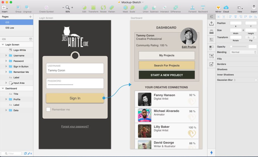Click the Export toolbar icon
Screen dimensions: 258x157
click(x=254, y=8)
